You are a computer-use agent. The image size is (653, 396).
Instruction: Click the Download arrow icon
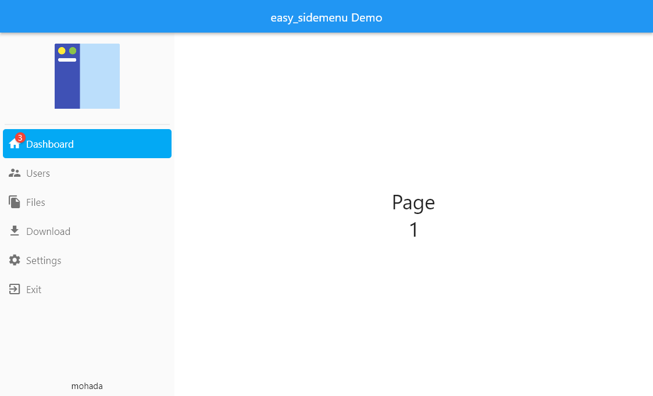pos(15,231)
